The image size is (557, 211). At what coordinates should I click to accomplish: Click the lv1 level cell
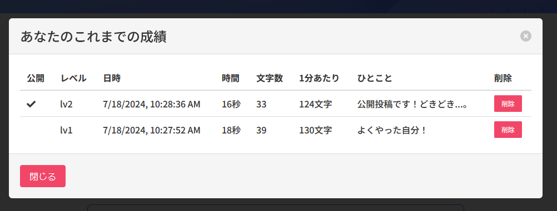pyautogui.click(x=66, y=130)
